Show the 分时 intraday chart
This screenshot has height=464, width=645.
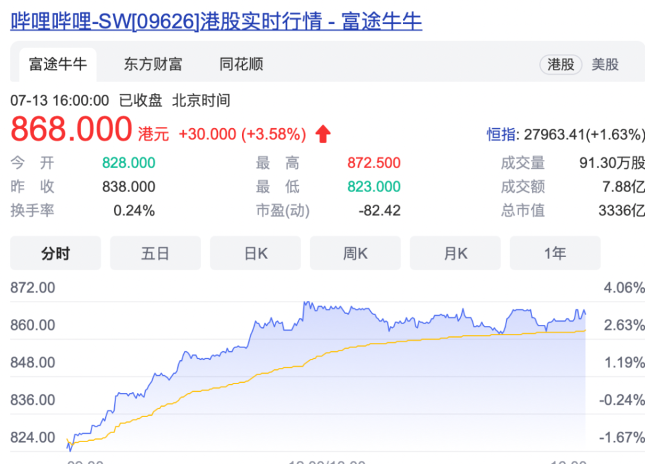point(55,253)
